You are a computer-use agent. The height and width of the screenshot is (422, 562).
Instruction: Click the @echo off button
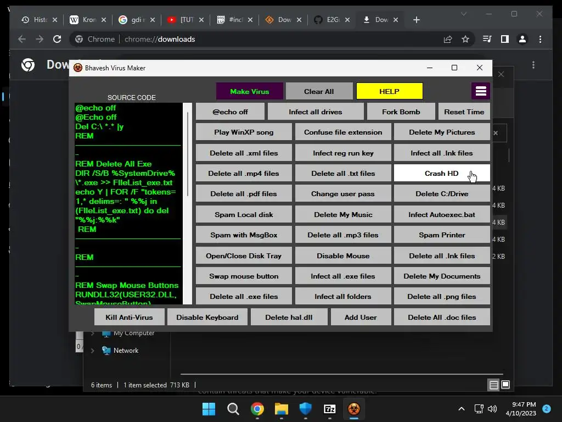(x=230, y=112)
